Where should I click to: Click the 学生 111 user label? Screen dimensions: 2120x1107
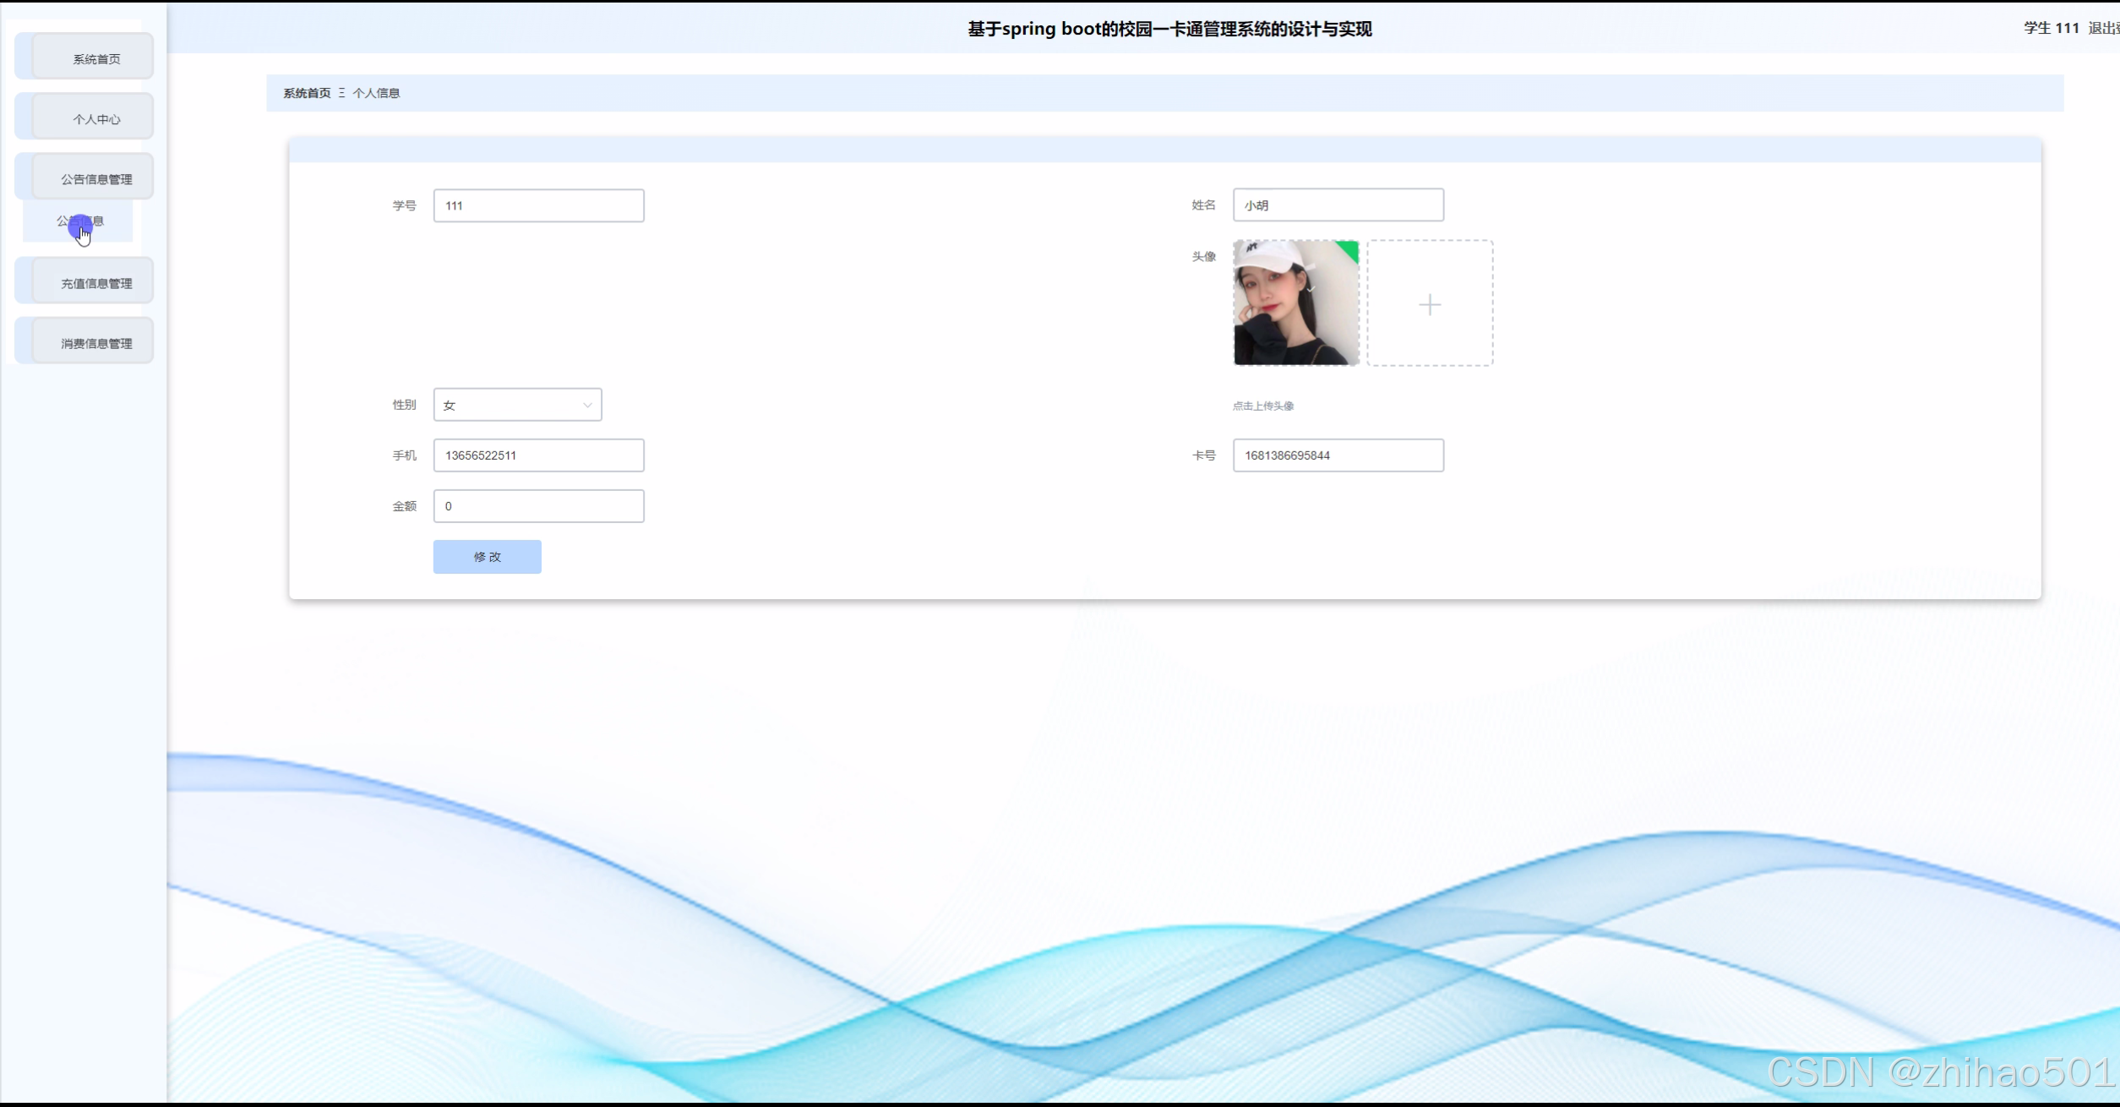point(2051,29)
